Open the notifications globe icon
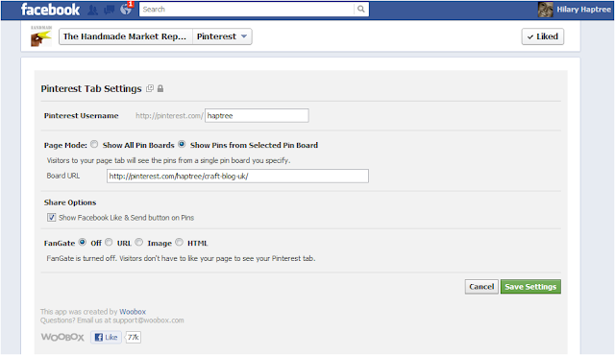The height and width of the screenshot is (355, 615). tap(126, 10)
